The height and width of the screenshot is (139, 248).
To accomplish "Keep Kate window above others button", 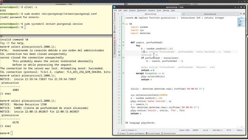I will tap(235, 7).
